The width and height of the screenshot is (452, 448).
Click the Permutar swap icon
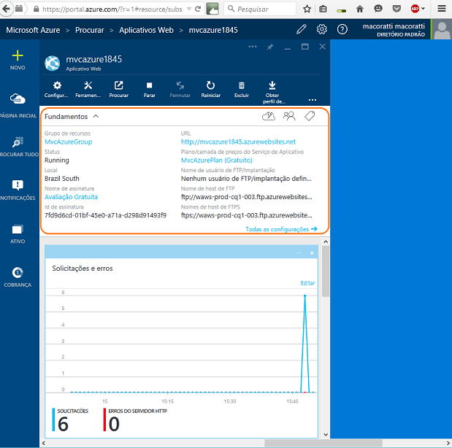[180, 85]
